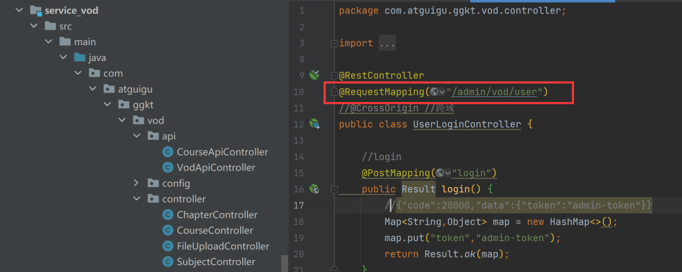Image resolution: width=682 pixels, height=272 pixels.
Task: Open VodApiController in the project tree
Action: pyautogui.click(x=216, y=167)
